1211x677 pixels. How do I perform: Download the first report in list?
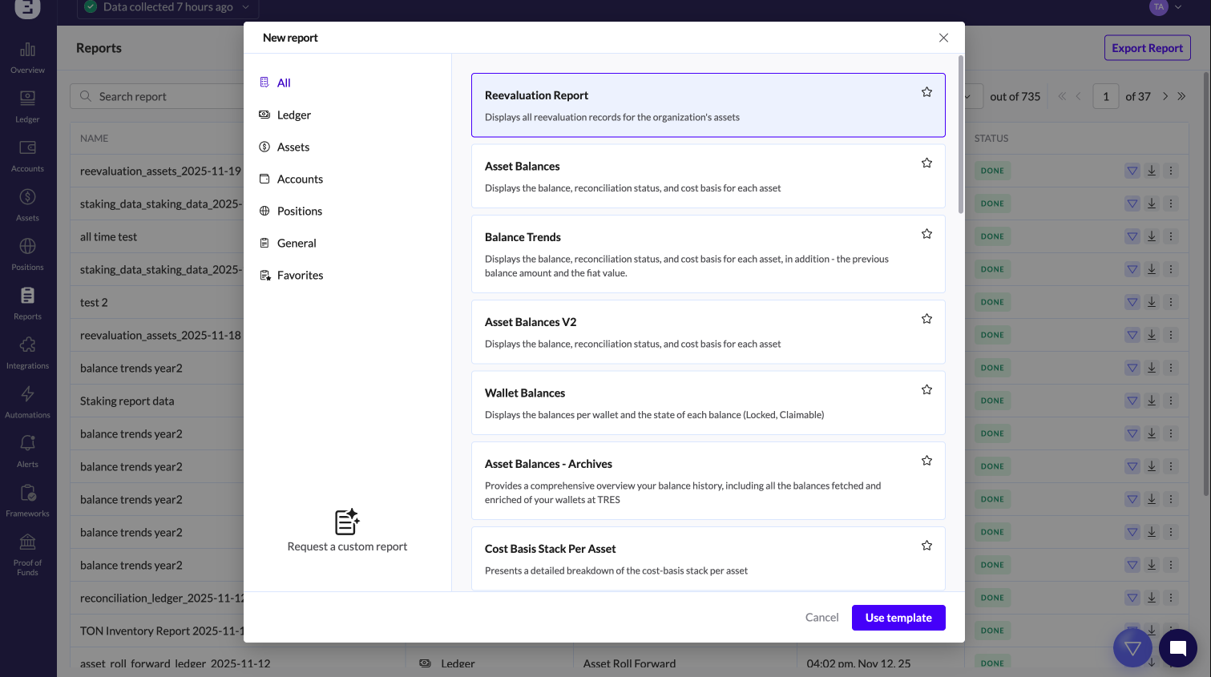1152,171
